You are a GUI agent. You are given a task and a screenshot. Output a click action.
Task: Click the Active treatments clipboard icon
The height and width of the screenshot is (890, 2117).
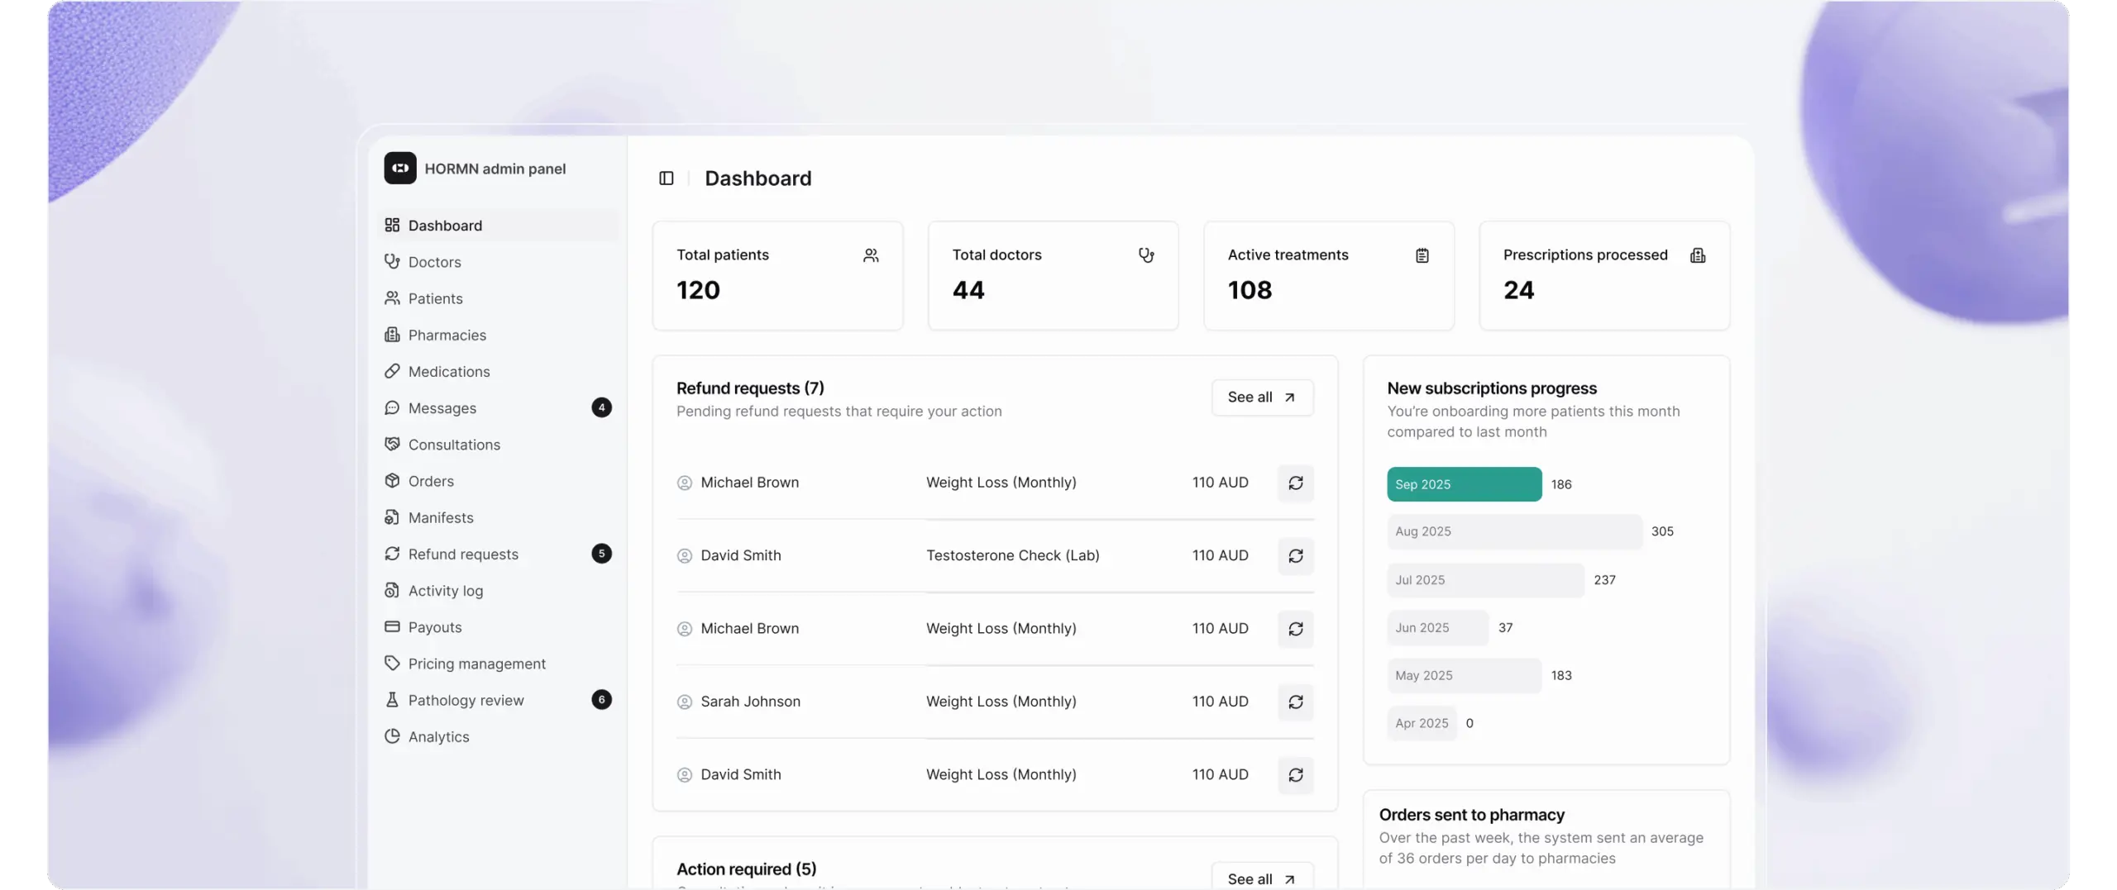tap(1422, 255)
